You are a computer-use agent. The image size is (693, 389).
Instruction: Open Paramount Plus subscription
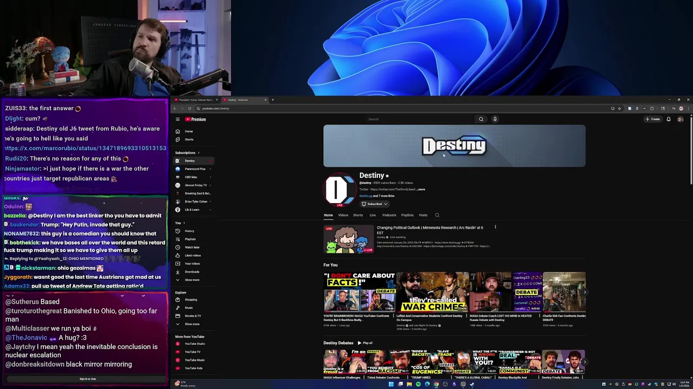pyautogui.click(x=194, y=169)
